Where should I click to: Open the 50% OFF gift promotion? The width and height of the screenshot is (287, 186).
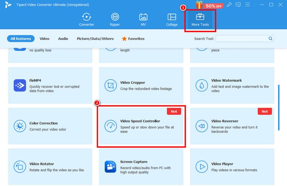point(210,5)
